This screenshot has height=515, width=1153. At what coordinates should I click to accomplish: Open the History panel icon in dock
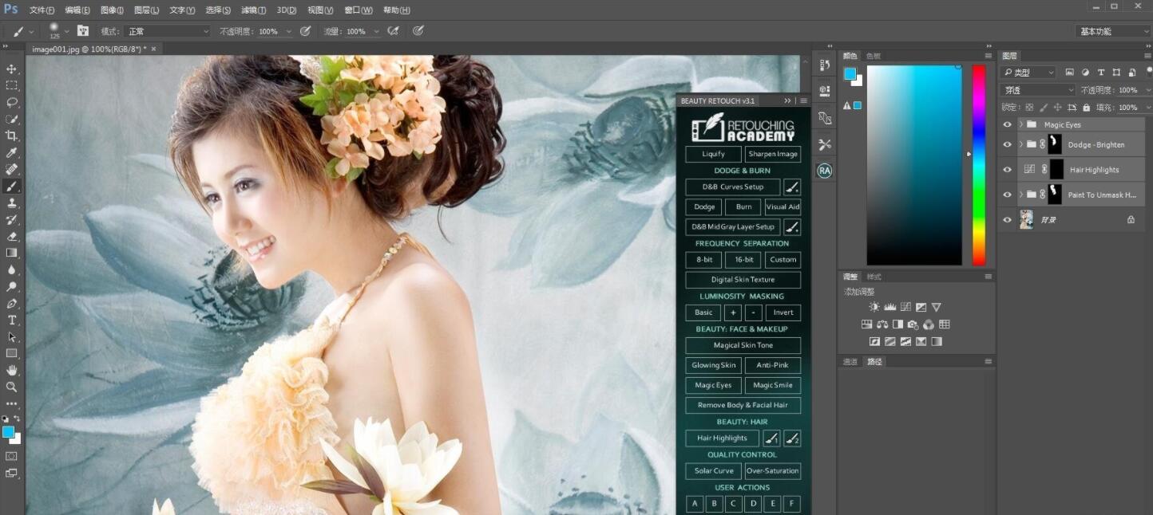(x=825, y=65)
